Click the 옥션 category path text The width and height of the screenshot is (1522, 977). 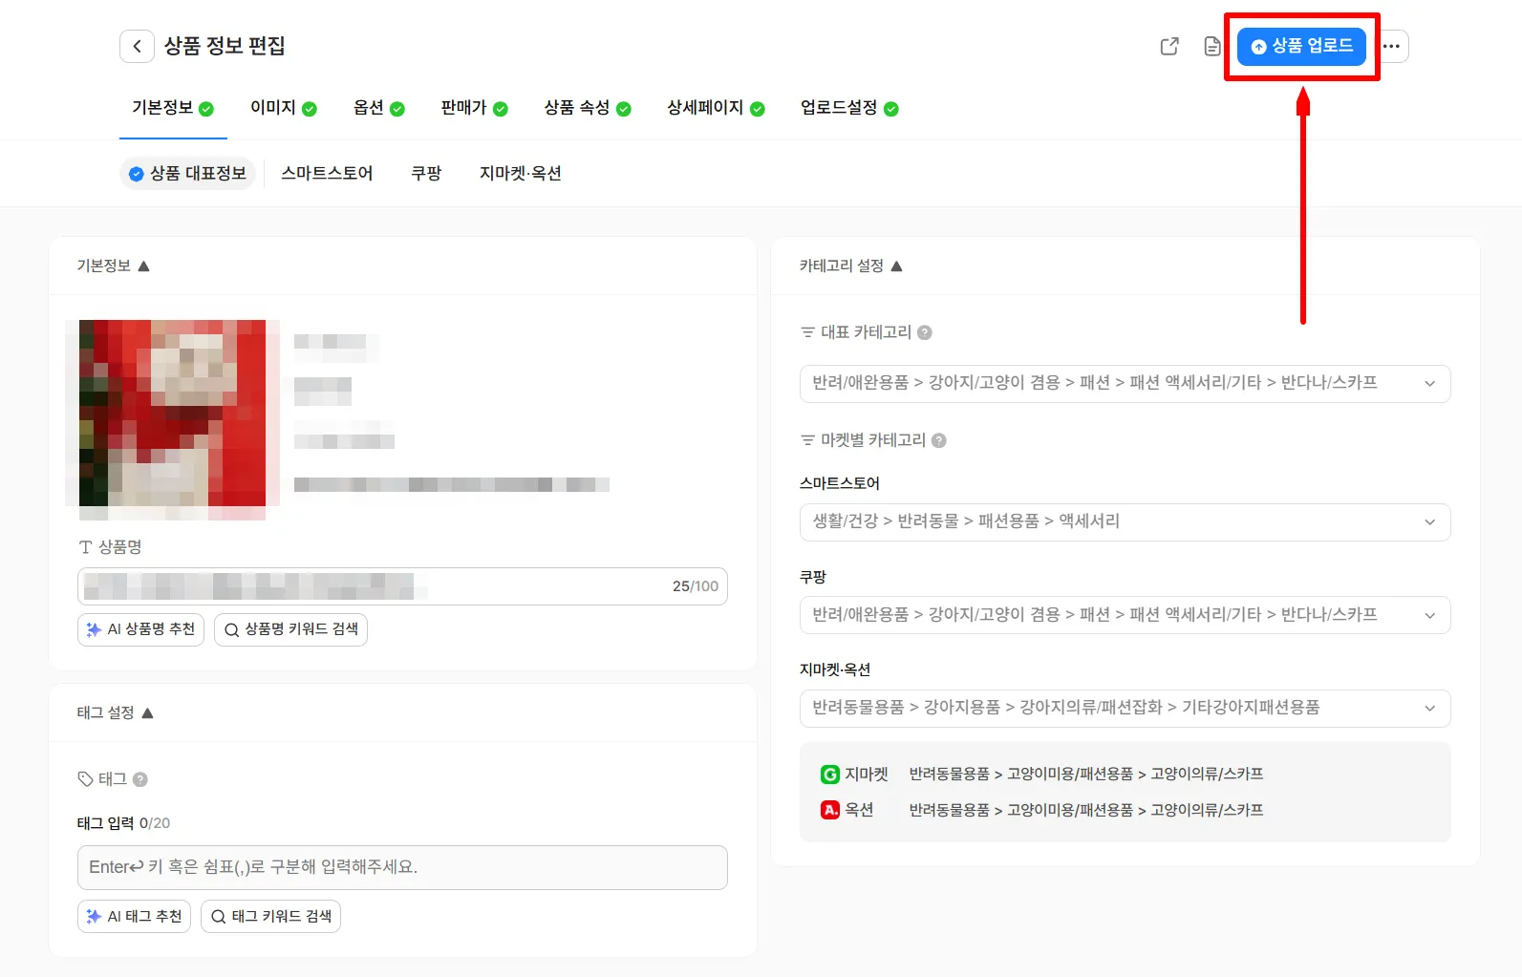(x=1086, y=810)
